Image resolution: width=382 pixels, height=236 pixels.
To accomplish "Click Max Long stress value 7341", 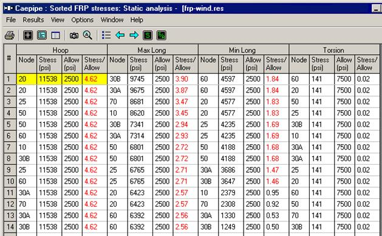I will [x=137, y=125].
